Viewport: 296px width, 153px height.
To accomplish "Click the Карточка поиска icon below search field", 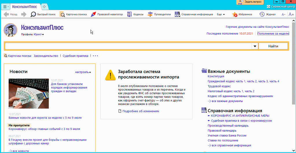I will pyautogui.click(x=5, y=56).
